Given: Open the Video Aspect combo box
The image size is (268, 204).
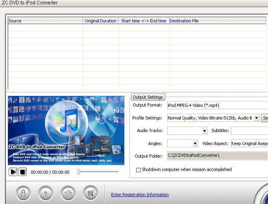Looking at the screenshot, I should pos(250,143).
